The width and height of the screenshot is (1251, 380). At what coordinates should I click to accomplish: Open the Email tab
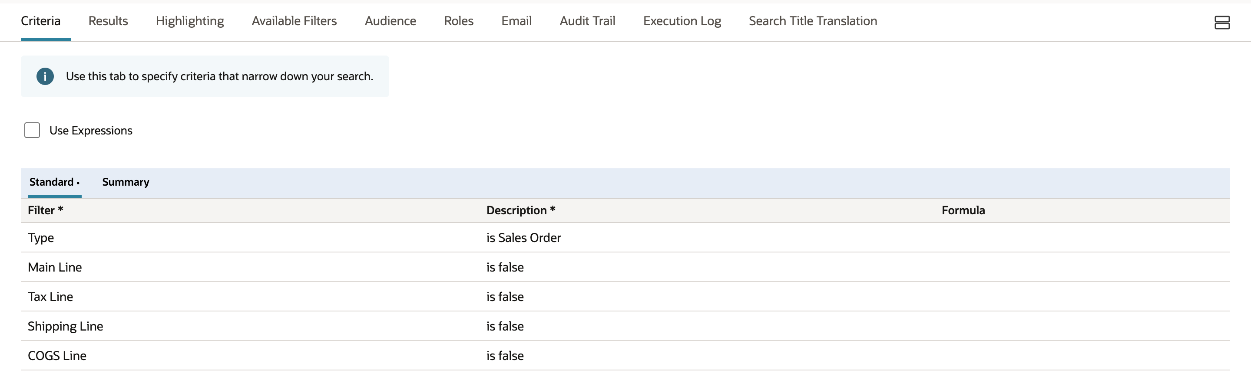pos(517,21)
